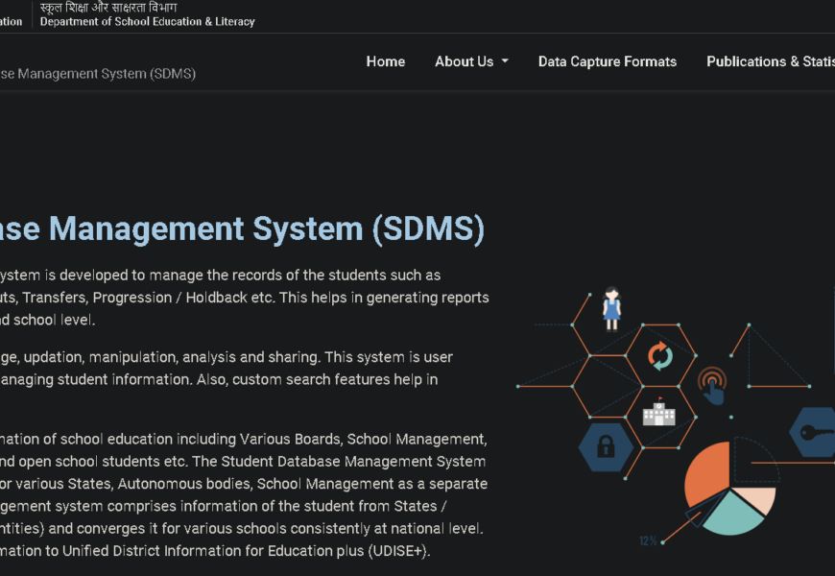
Task: Click the caret arrow beside About Us
Action: coord(505,61)
